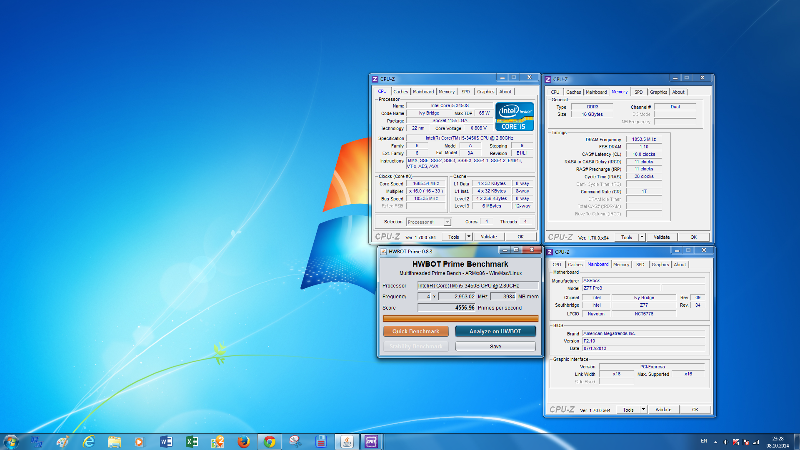Open Microsoft Excel from the taskbar
Viewport: 800px width, 450px height.
pyautogui.click(x=192, y=442)
